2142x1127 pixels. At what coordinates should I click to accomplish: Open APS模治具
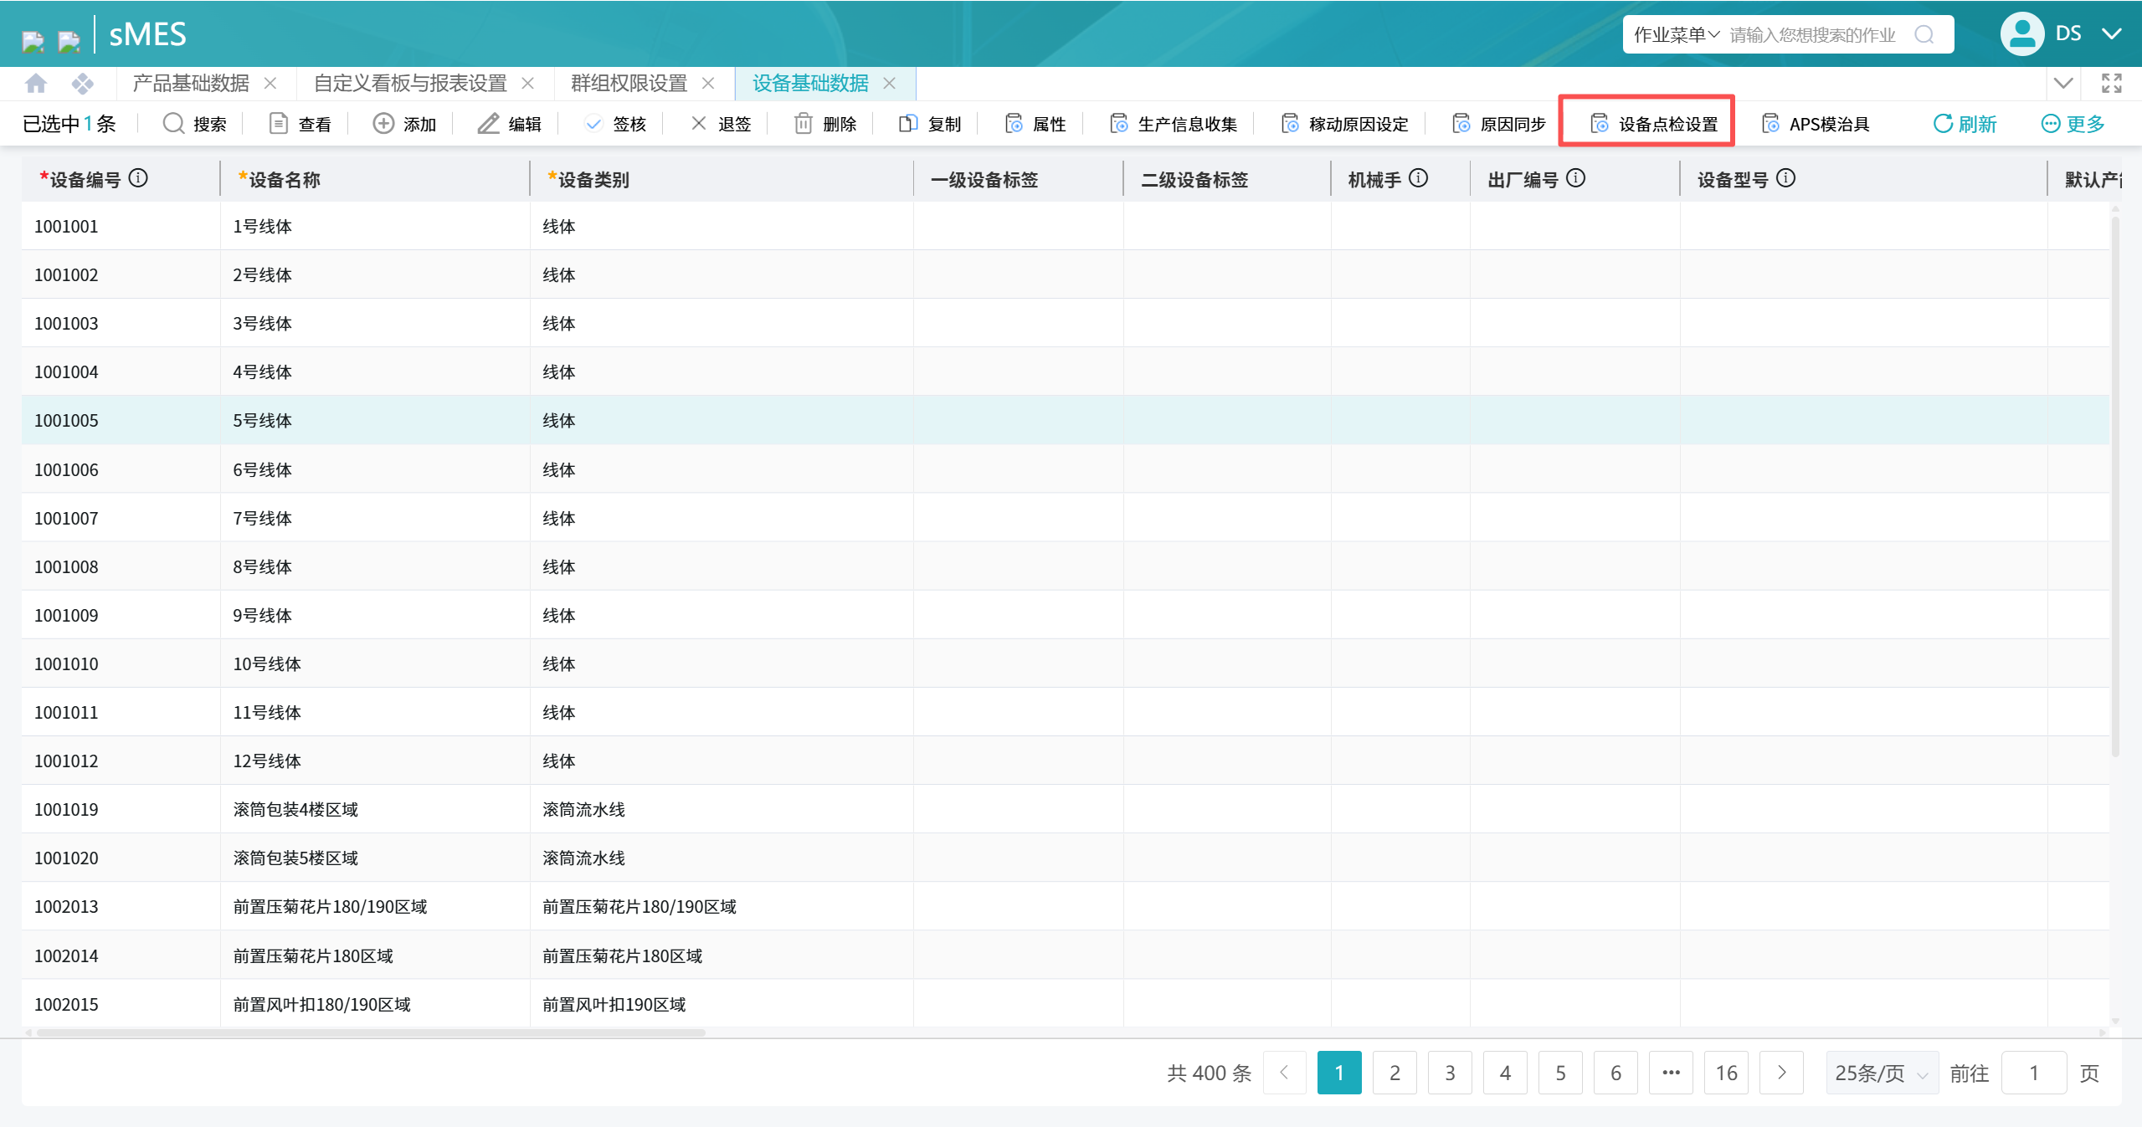pyautogui.click(x=1815, y=124)
